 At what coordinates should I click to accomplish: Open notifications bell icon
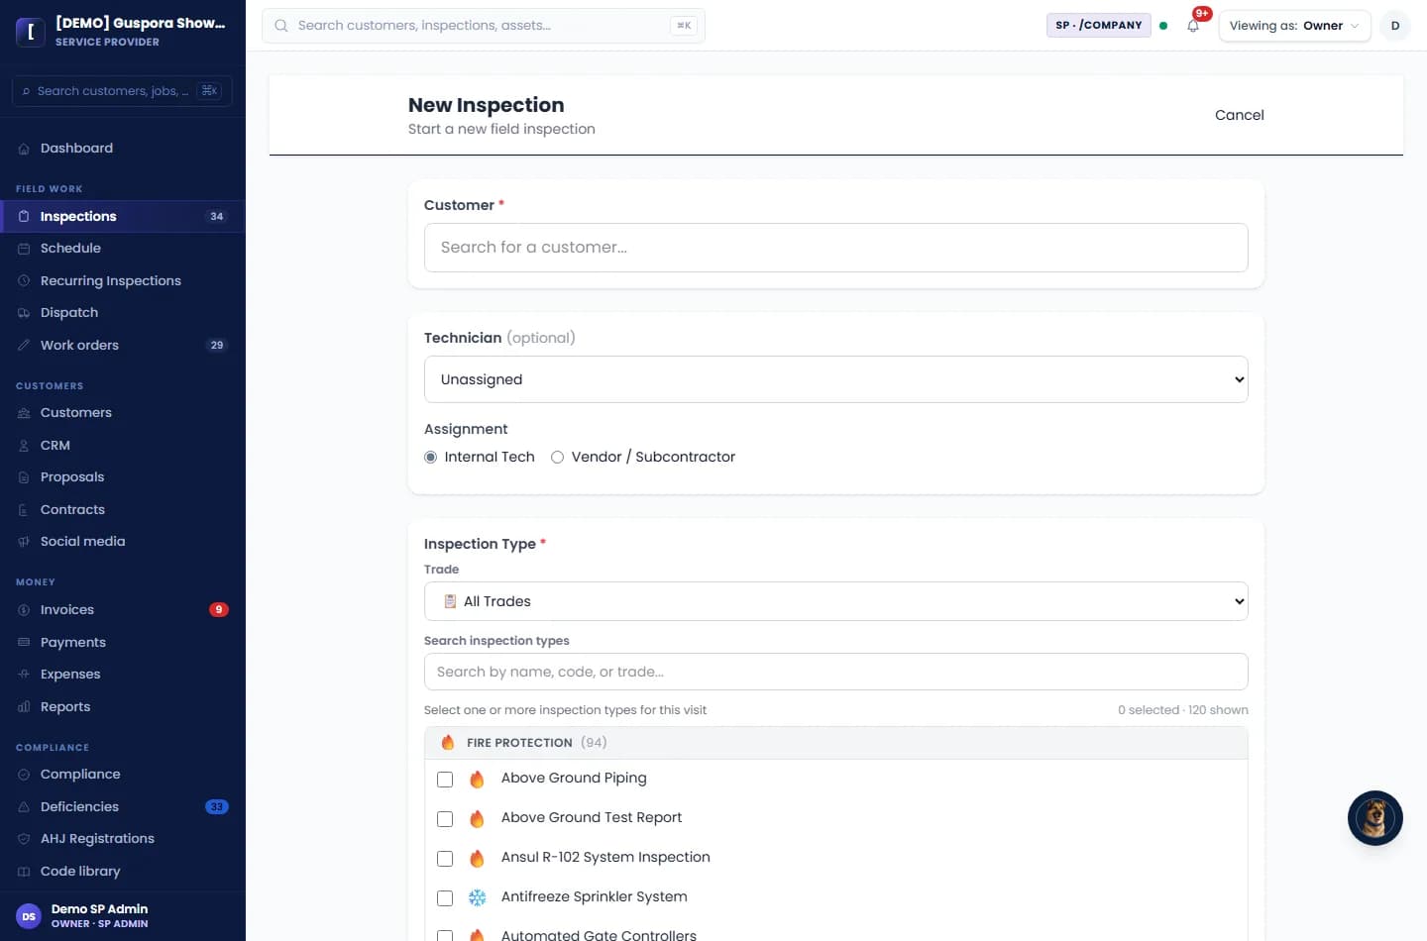[x=1193, y=26]
